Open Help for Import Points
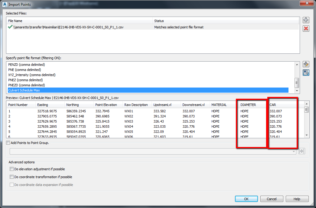This screenshot has width=316, height=208. [297, 199]
